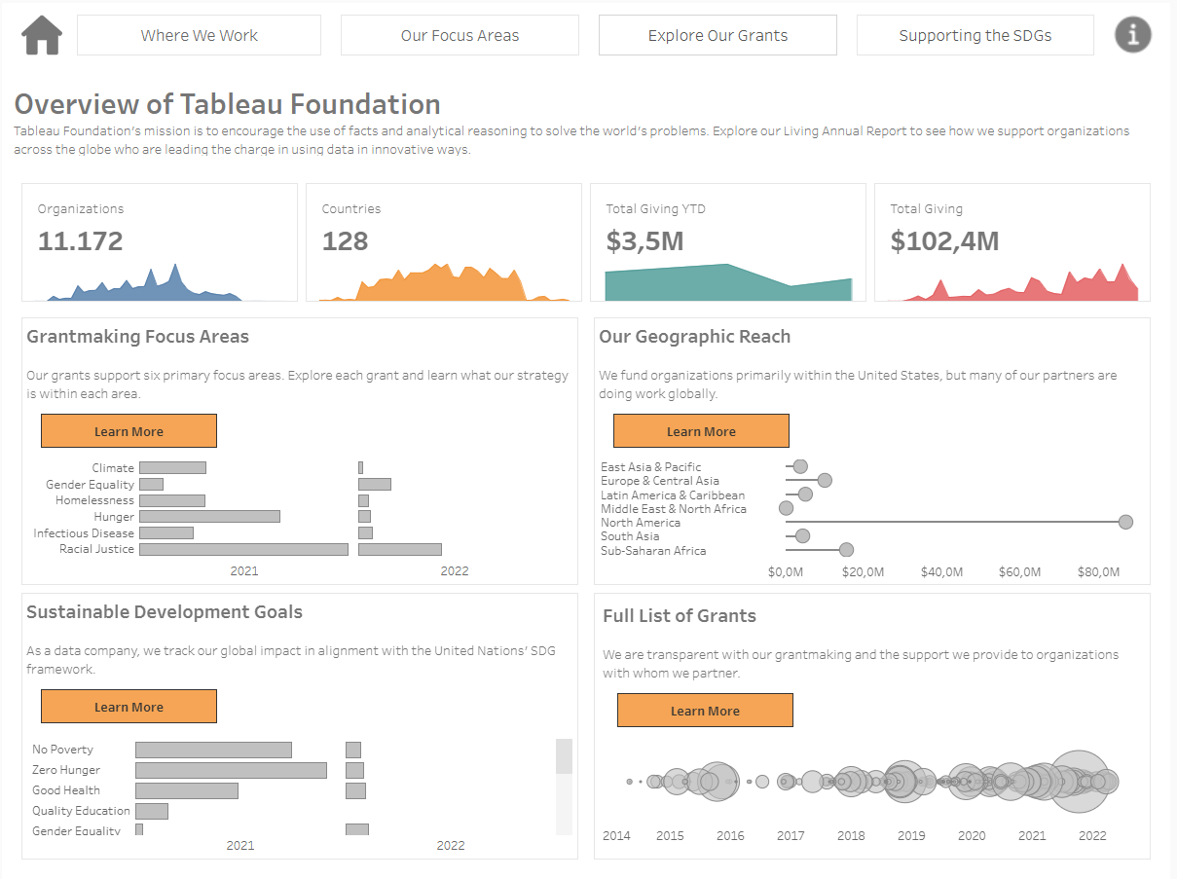Click the Quality Education 2021 bar
Screen dimensions: 1177x879
(x=152, y=811)
